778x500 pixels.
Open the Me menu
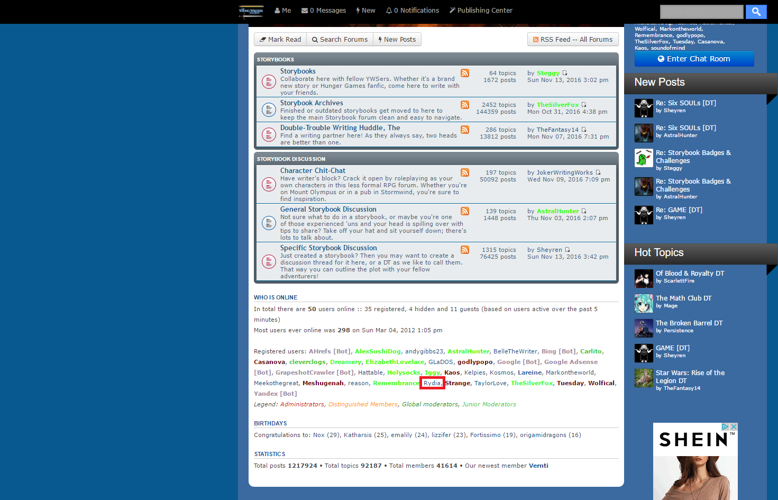tap(283, 11)
